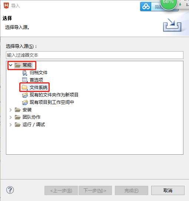Click the 下一步(N) next button
Viewport: 189px width, 201px height.
(95, 190)
